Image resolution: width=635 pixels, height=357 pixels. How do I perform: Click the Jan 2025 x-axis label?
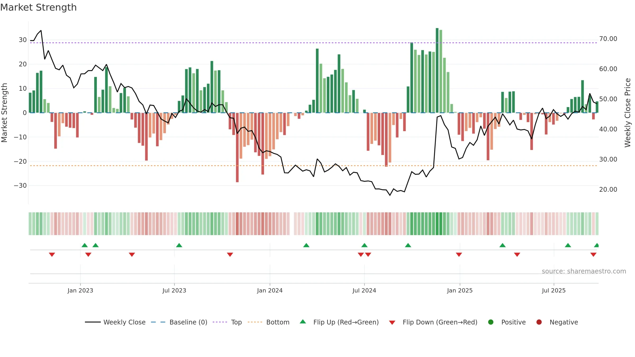(460, 290)
